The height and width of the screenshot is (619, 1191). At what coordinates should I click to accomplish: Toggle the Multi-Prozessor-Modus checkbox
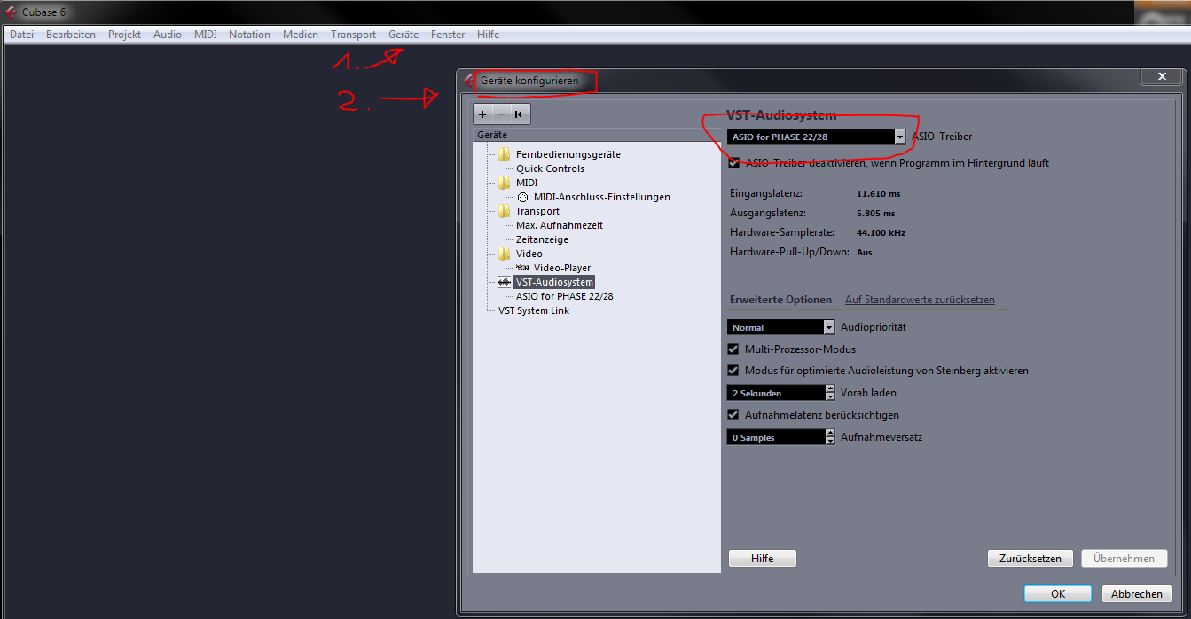(733, 349)
